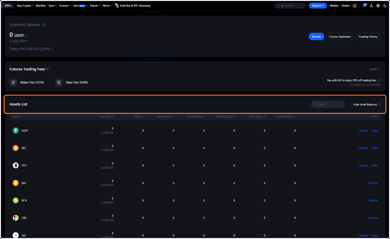Click the app download icon

pos(371,6)
